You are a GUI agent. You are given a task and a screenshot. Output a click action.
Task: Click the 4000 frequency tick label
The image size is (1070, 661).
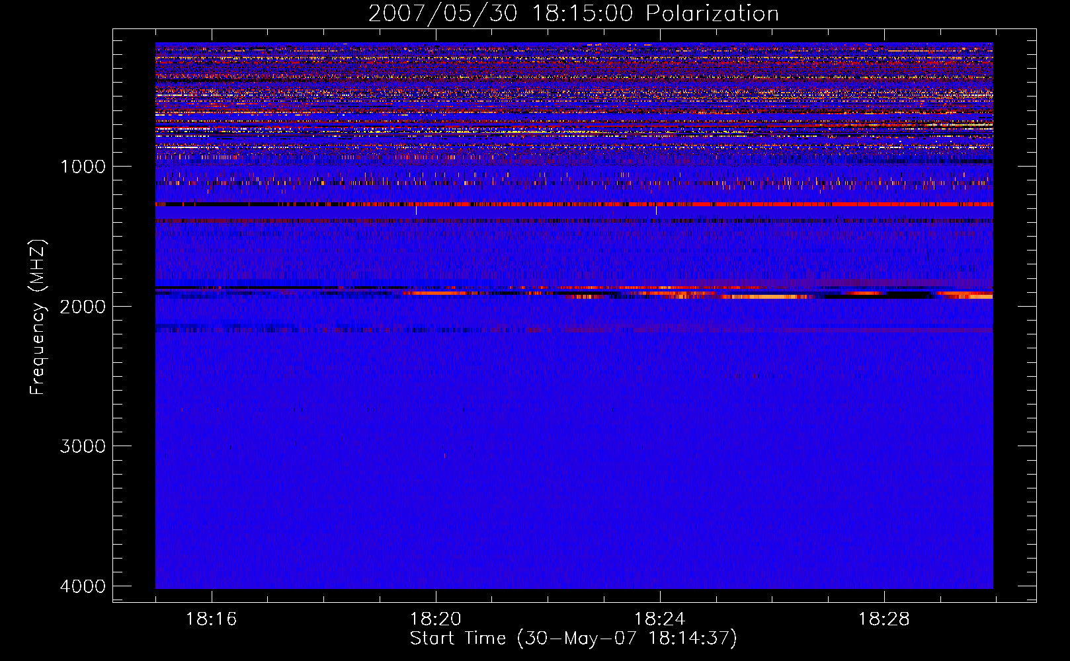click(x=83, y=586)
